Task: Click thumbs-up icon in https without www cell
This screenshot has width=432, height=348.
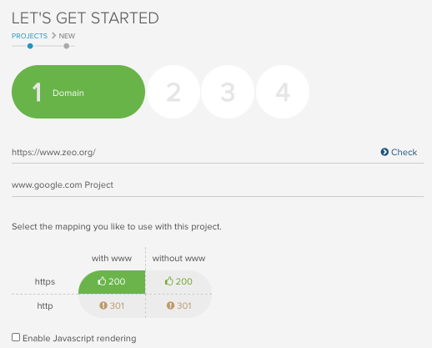Action: point(169,281)
